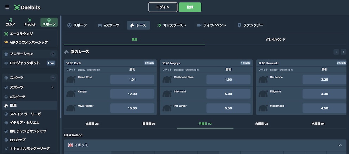349x154 pixels.
Task: Open EFLカップ in sidebar
Action: click(30, 140)
